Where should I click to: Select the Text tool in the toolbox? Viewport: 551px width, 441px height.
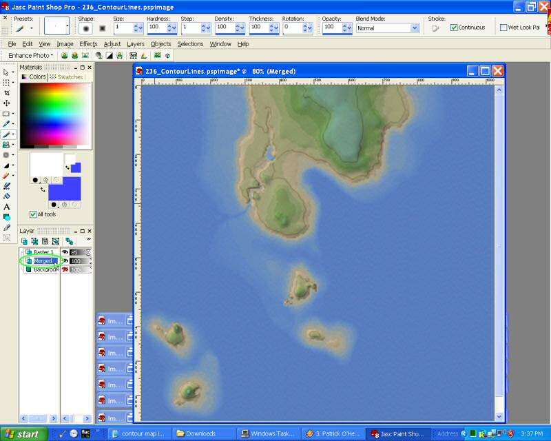[x=7, y=207]
